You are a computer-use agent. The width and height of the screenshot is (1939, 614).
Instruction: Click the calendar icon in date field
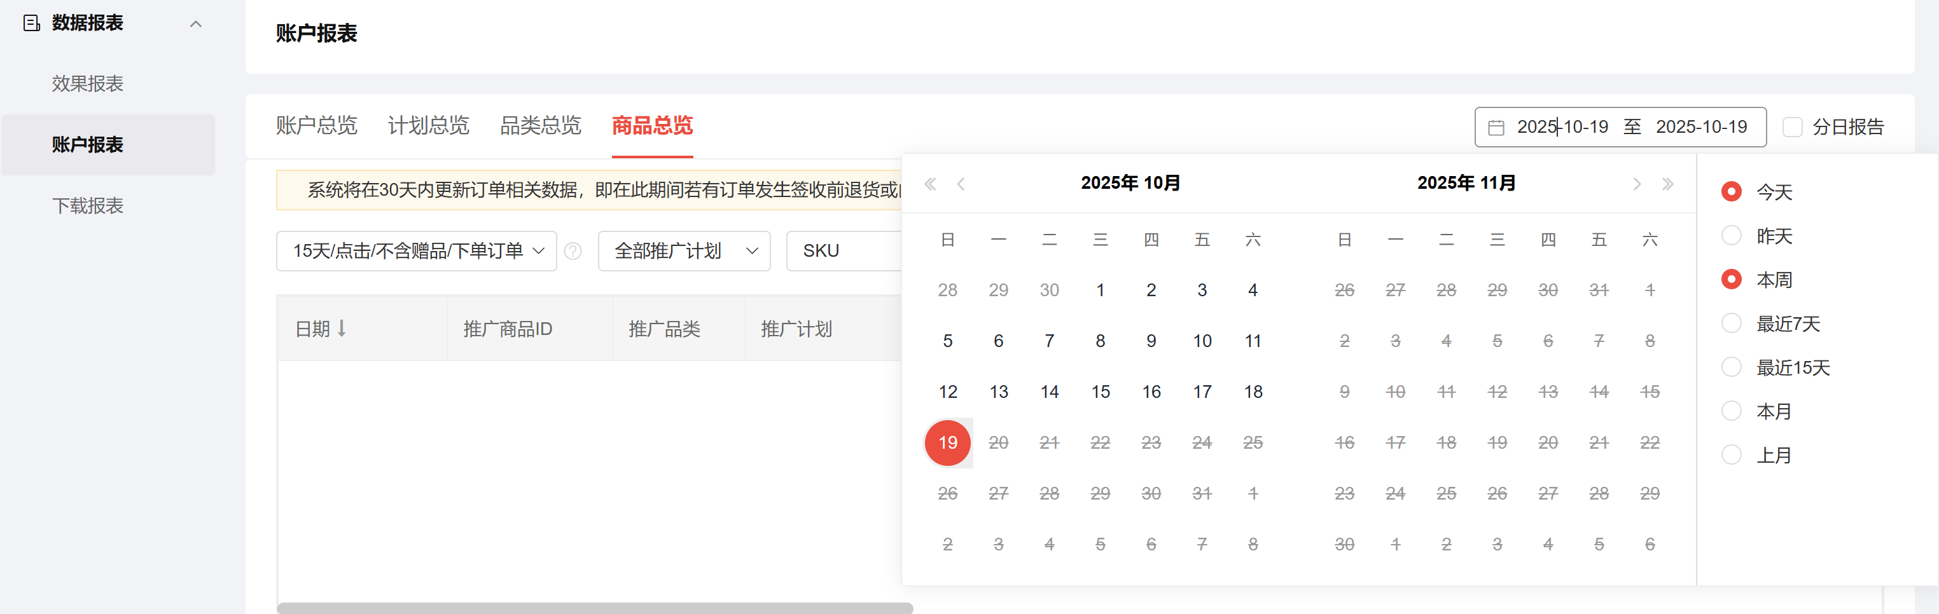[x=1496, y=127]
